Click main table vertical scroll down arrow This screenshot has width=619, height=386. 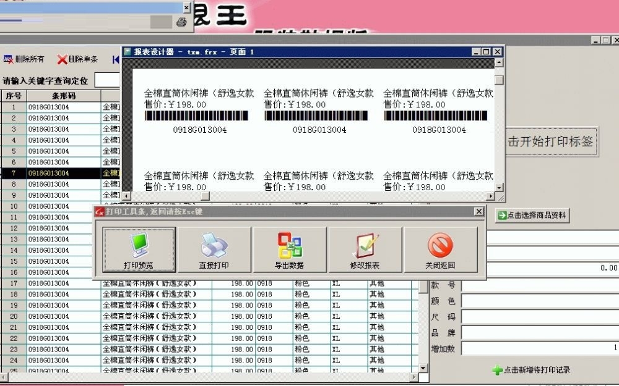pos(423,368)
